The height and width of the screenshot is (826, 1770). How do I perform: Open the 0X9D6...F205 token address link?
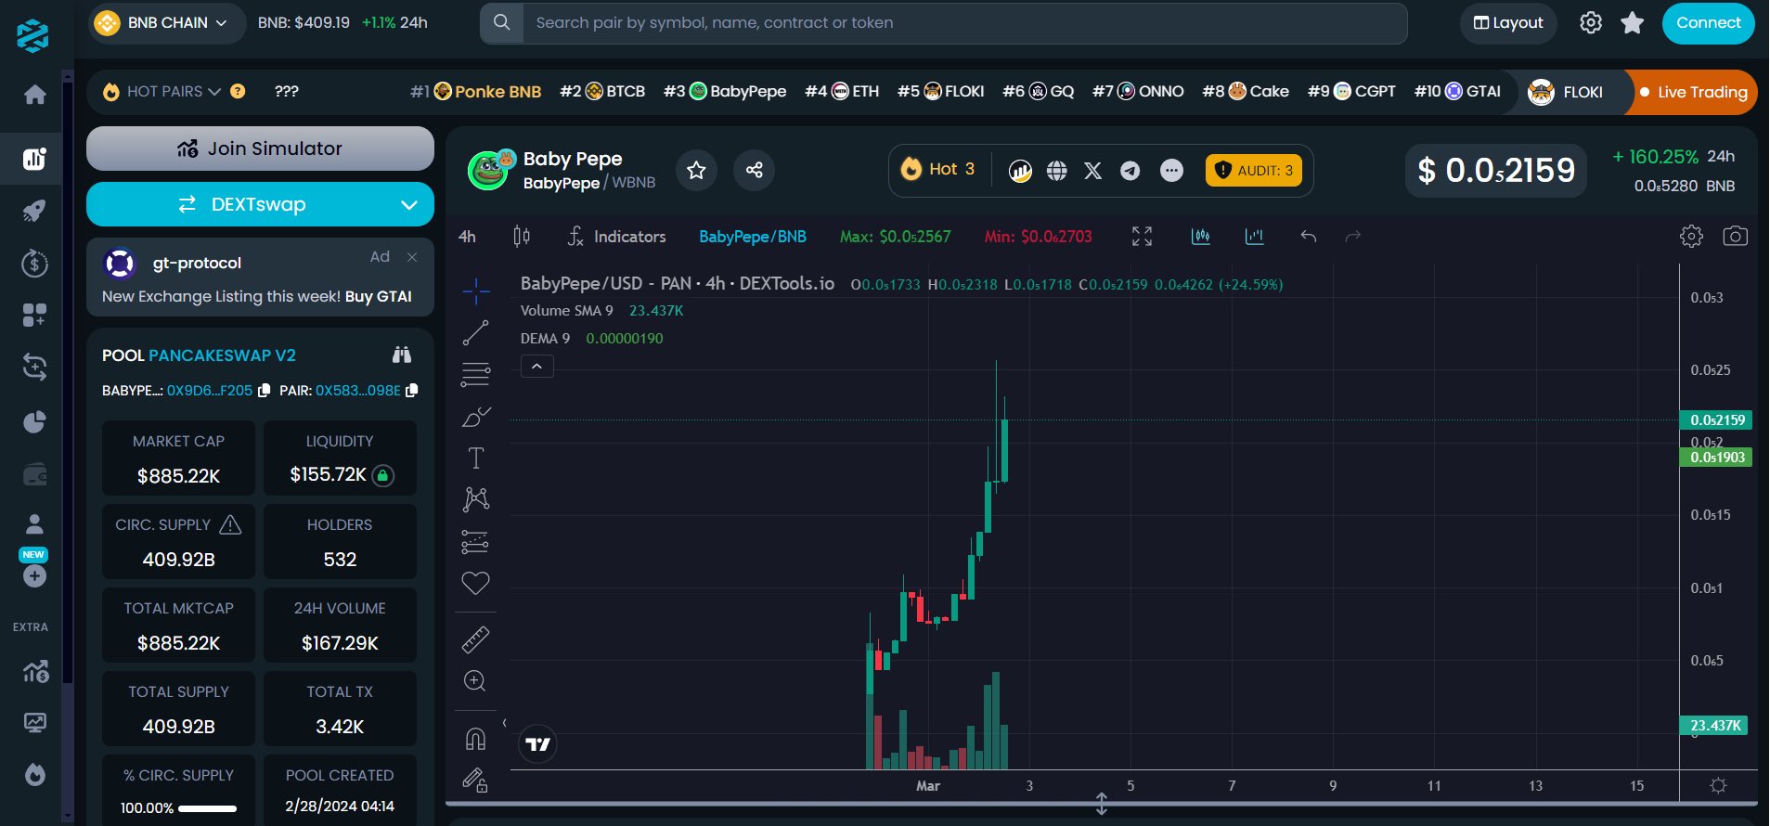click(x=210, y=391)
